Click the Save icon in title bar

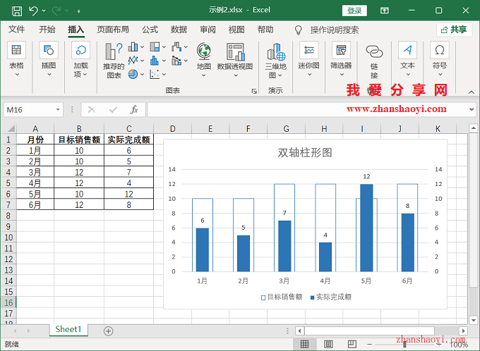point(17,11)
